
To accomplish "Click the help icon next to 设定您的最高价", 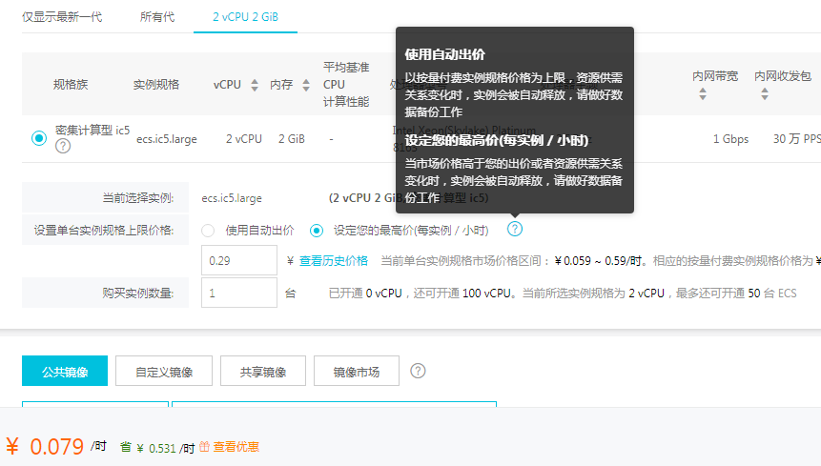I will click(x=515, y=229).
